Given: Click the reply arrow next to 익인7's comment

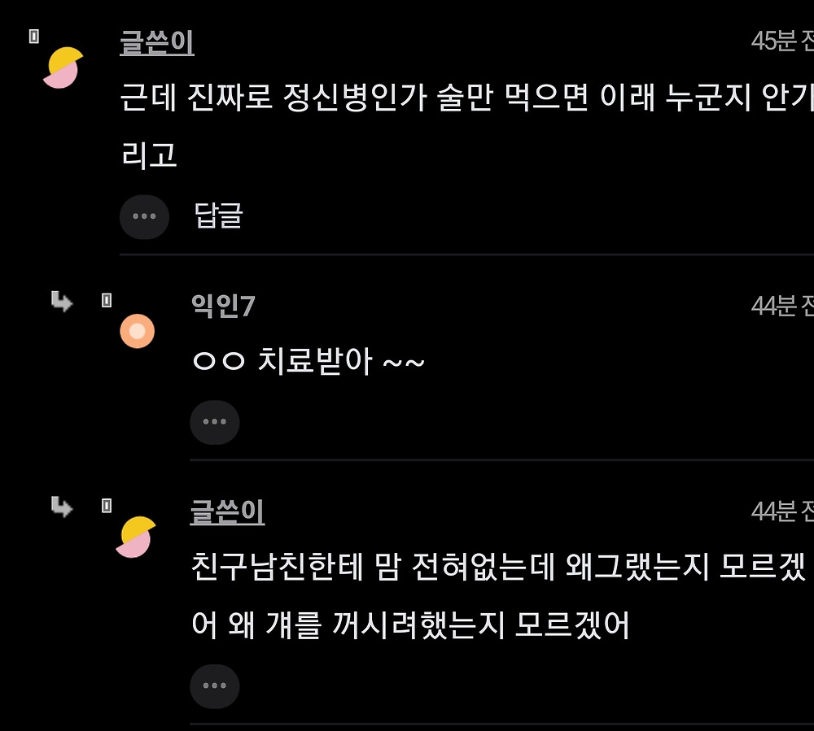Looking at the screenshot, I should pos(62,302).
